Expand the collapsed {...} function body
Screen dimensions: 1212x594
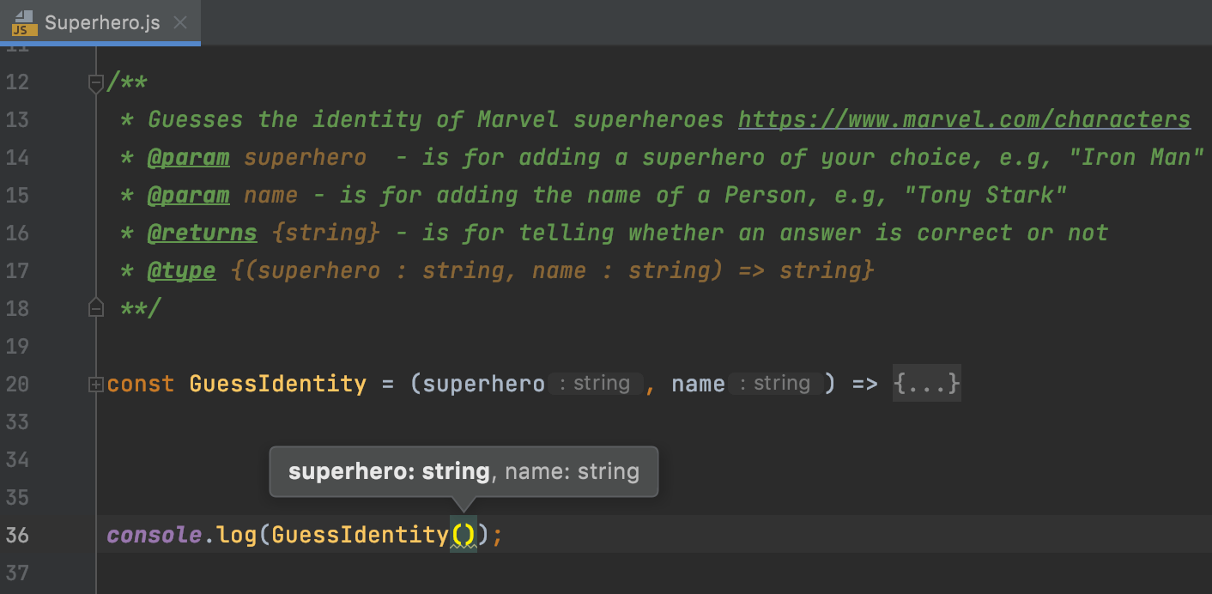[926, 383]
